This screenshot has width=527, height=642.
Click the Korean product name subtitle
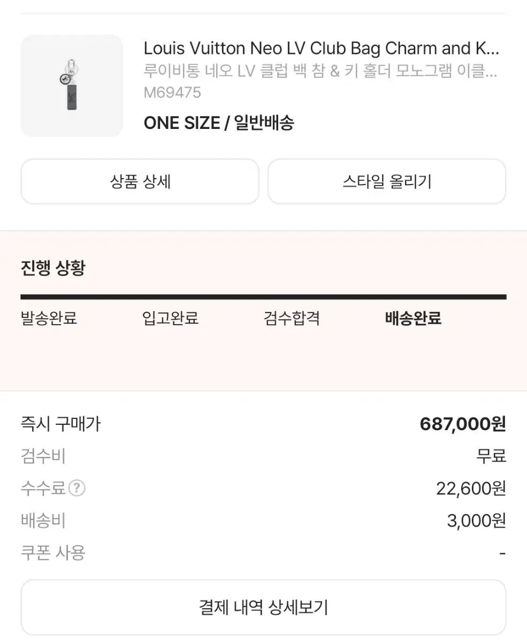click(x=320, y=71)
